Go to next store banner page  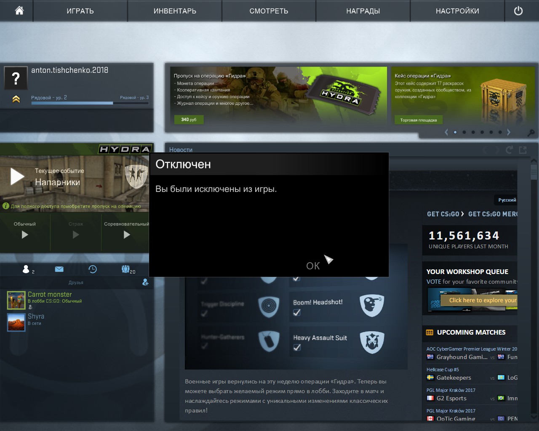pyautogui.click(x=509, y=132)
